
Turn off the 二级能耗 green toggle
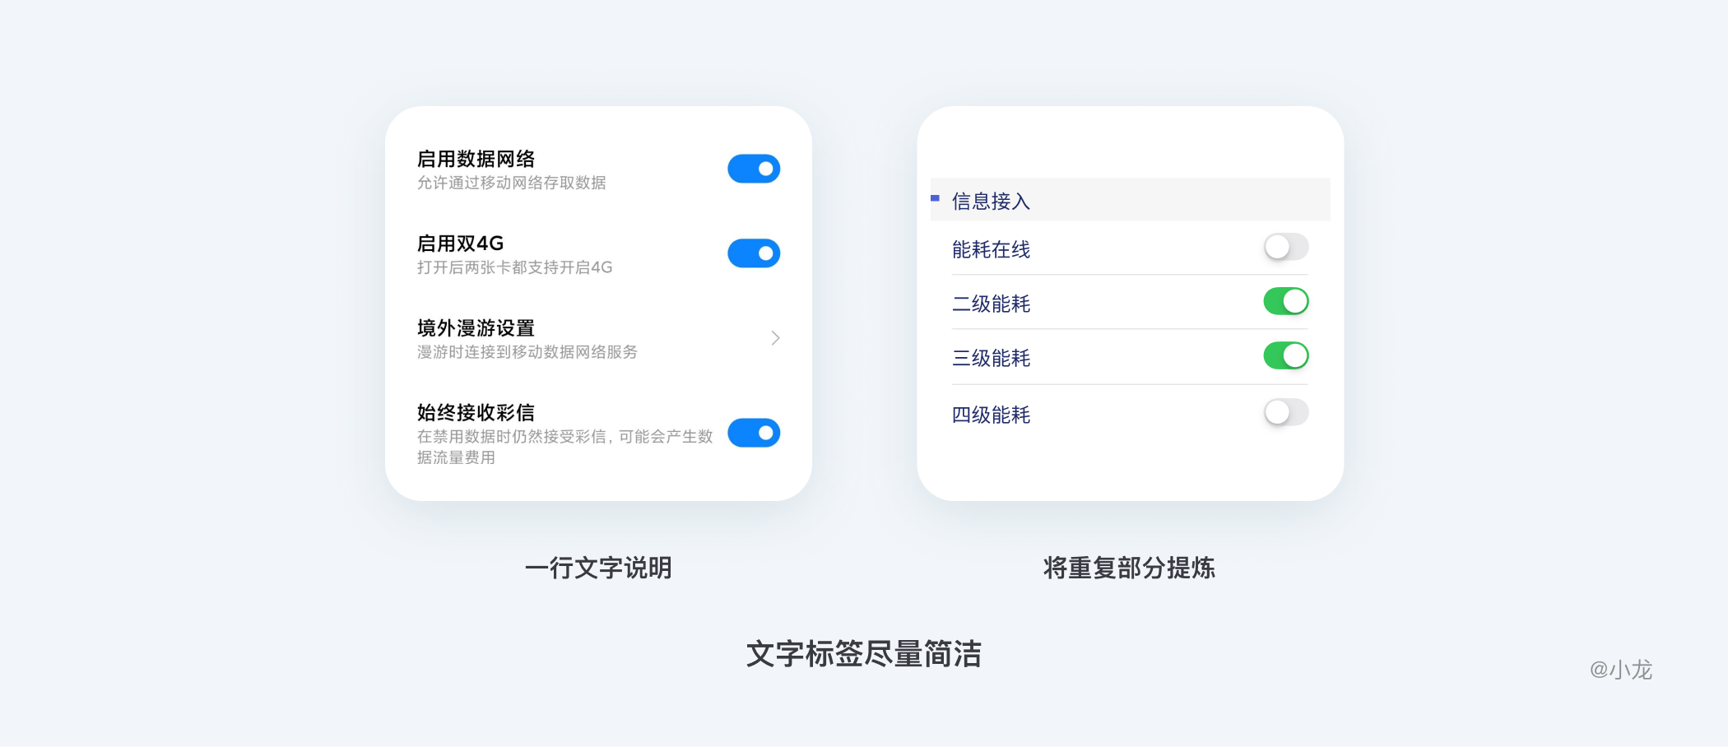(x=1285, y=301)
